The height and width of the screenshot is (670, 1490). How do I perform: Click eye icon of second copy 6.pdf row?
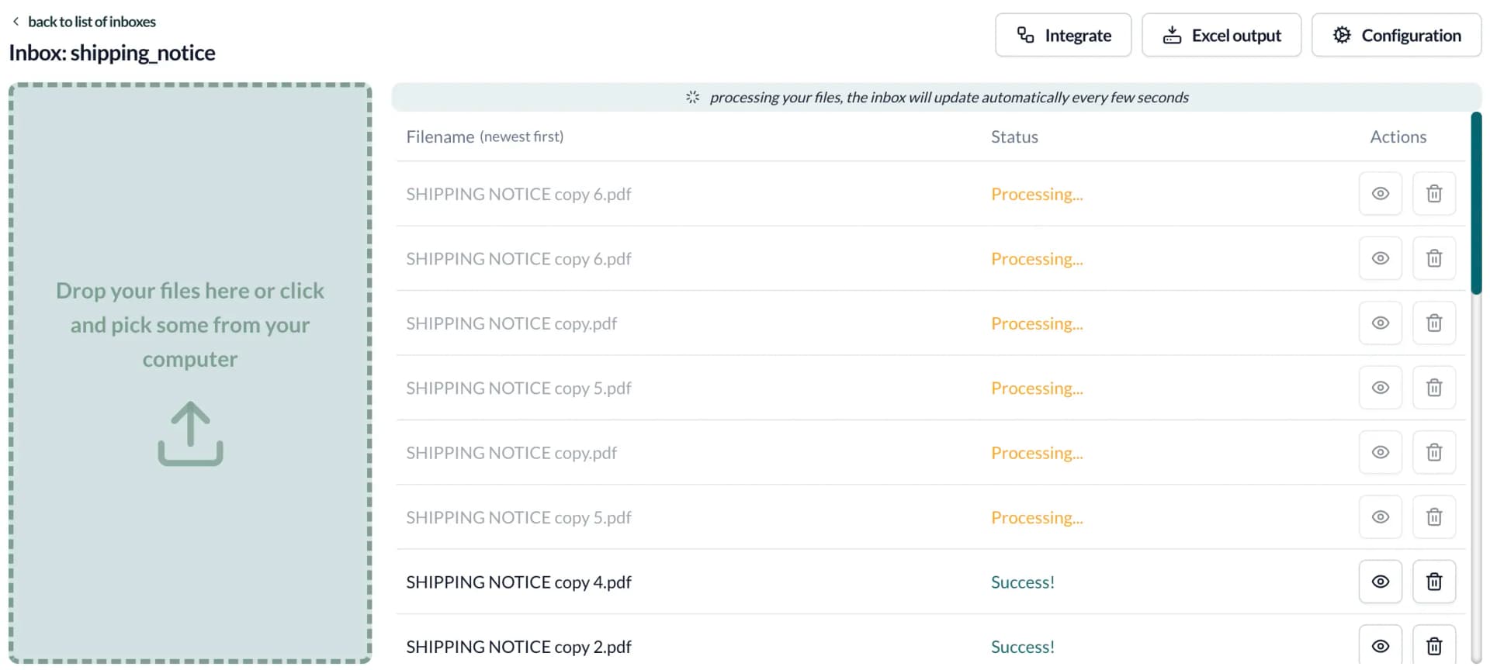pos(1380,258)
